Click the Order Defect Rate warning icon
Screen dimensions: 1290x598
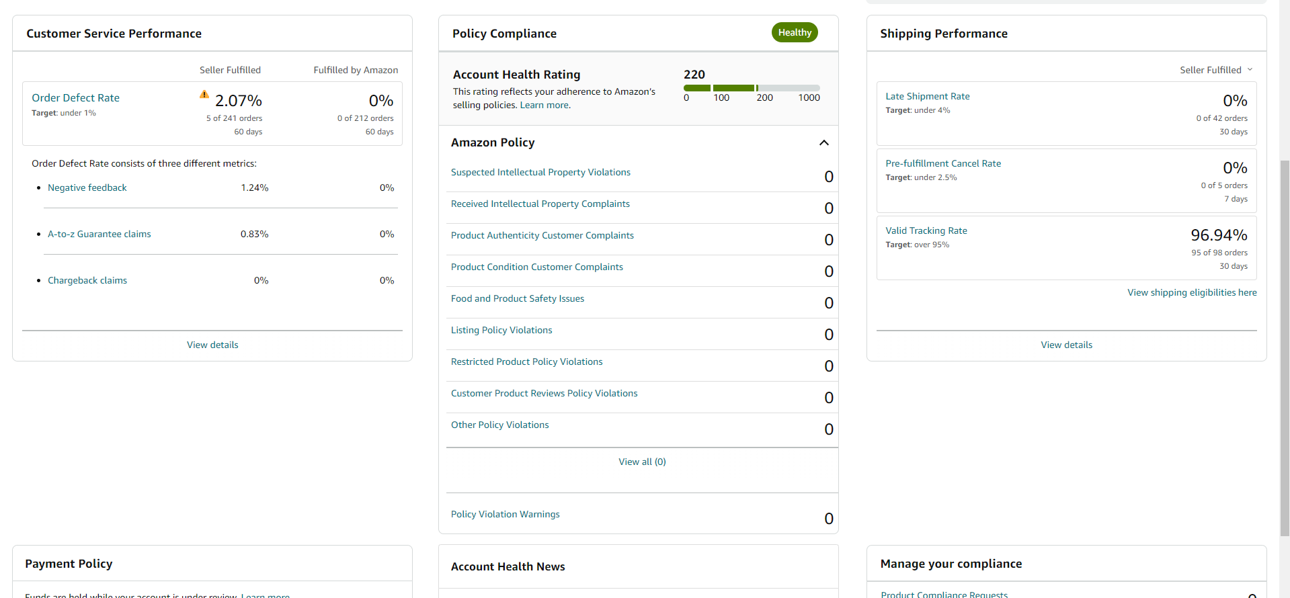pos(204,95)
